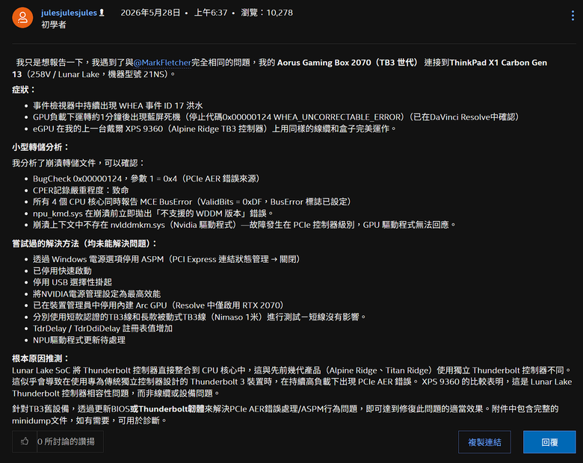Click the nvlddmkm.sys bullet line
Screen dimensions: 583x463
244,225
